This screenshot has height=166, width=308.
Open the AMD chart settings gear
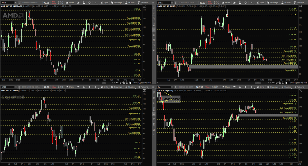click(89, 3)
